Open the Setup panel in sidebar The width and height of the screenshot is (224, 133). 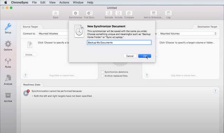point(8,28)
